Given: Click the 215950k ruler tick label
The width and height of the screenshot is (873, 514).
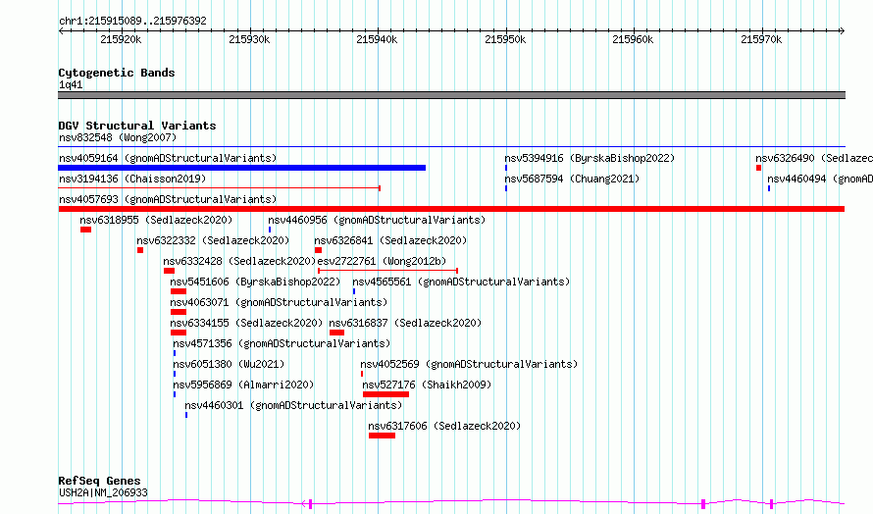Looking at the screenshot, I should click(x=505, y=39).
